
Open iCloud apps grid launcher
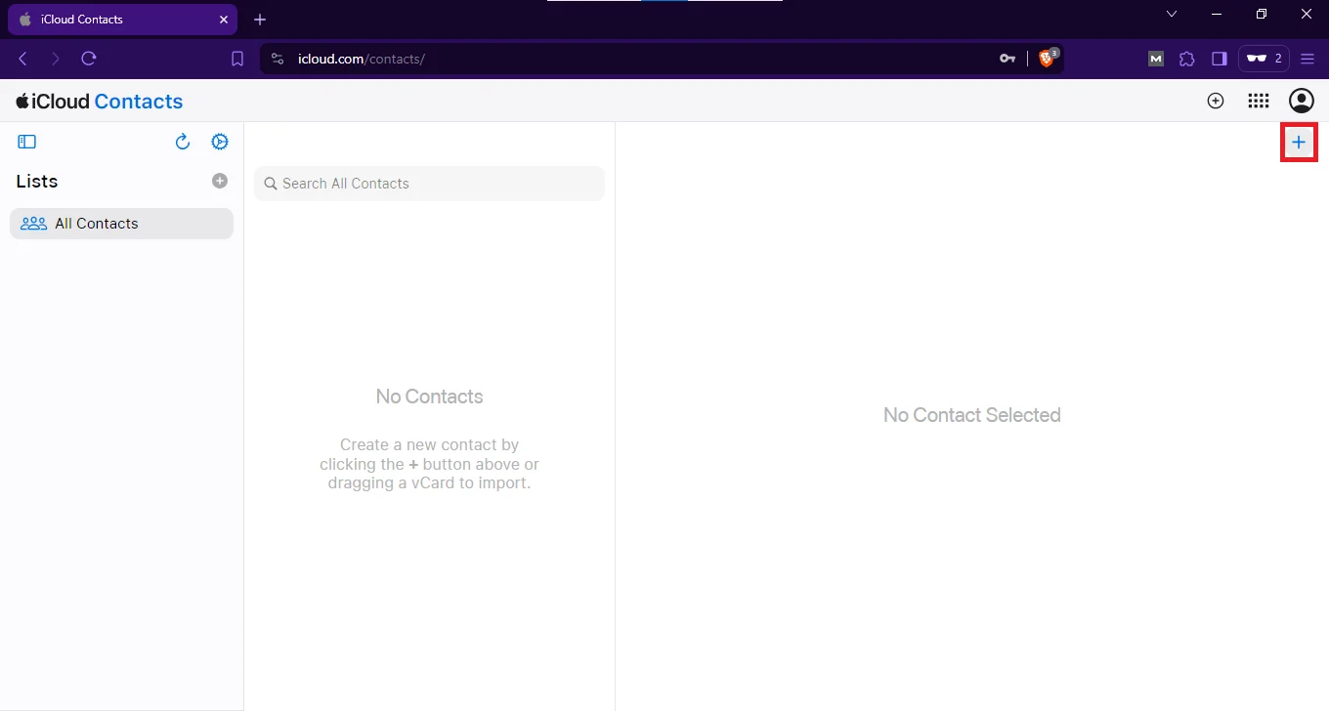point(1259,101)
